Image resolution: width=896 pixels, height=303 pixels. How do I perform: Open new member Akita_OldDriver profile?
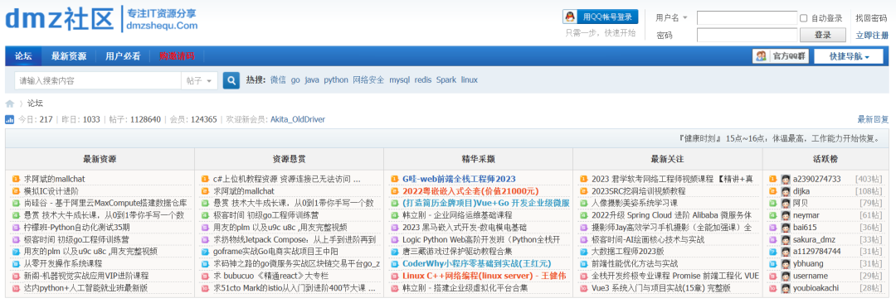pyautogui.click(x=298, y=119)
